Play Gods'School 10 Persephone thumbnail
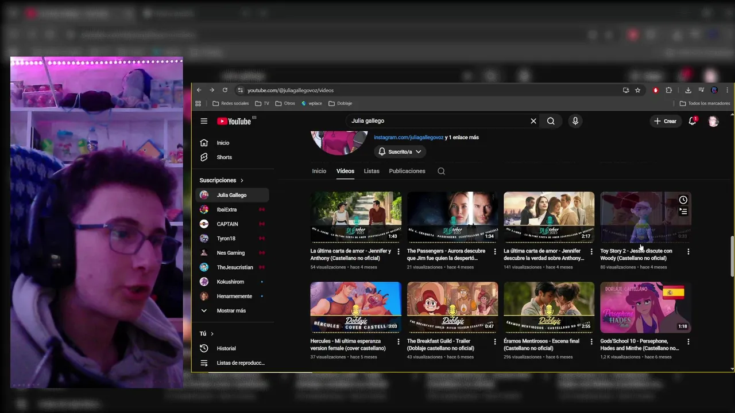 tap(645, 307)
